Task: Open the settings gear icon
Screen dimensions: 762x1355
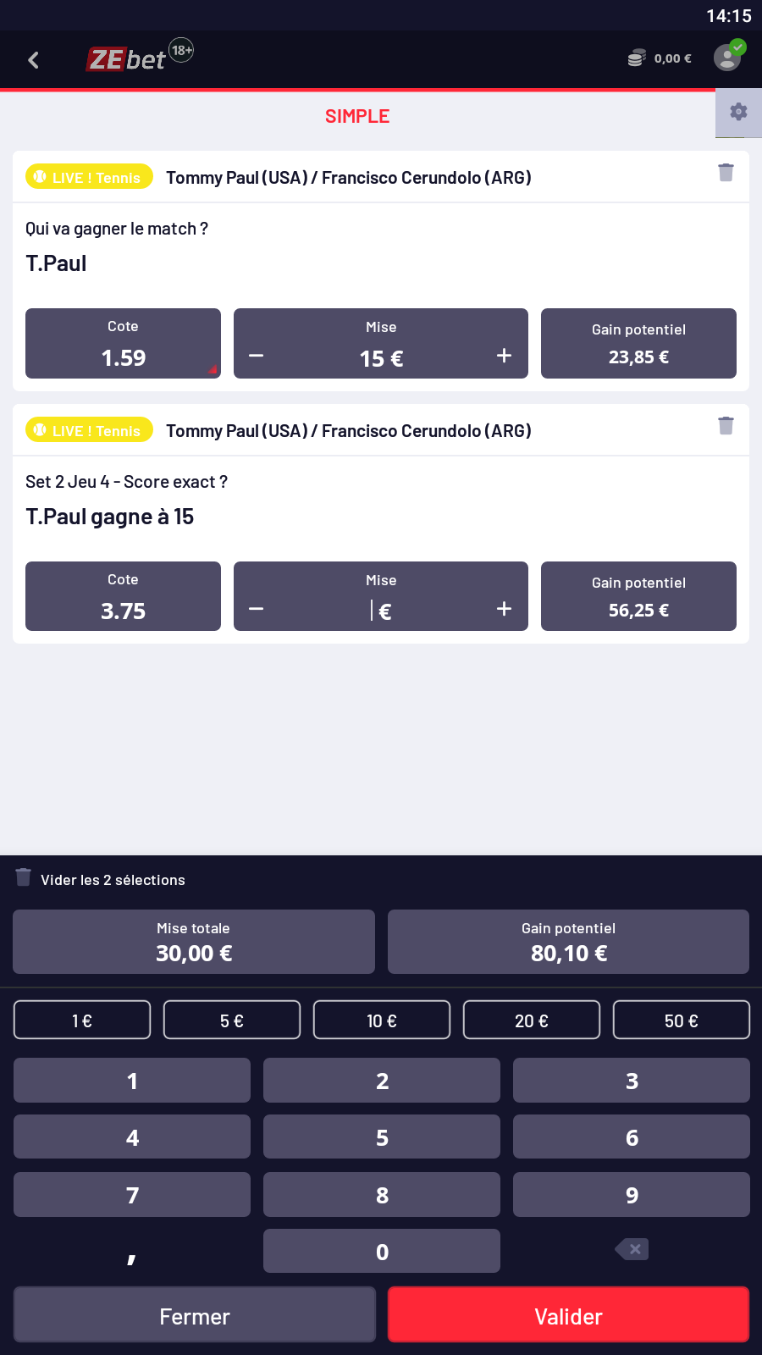Action: [x=738, y=112]
